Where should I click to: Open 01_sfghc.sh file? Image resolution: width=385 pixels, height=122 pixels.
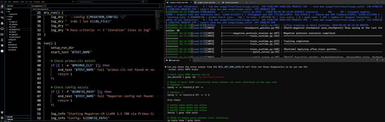13,22
